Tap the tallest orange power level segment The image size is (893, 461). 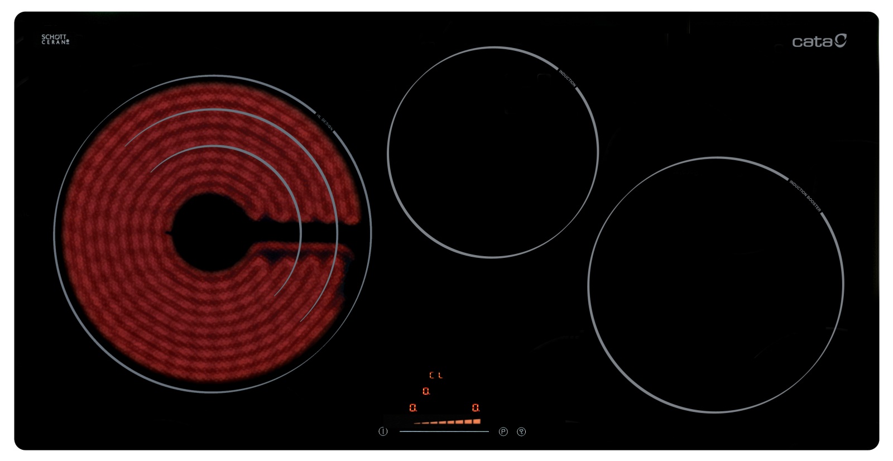click(477, 421)
